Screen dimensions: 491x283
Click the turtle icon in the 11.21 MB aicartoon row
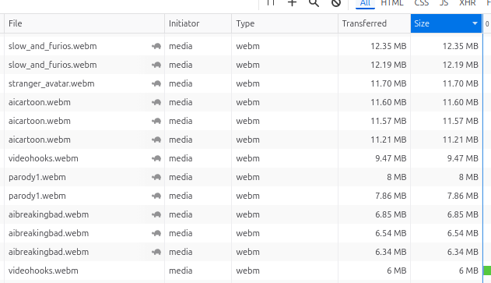[x=156, y=140]
